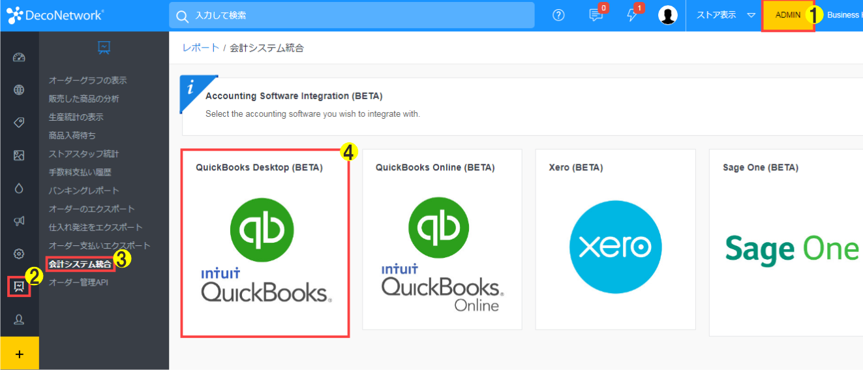Click the globe website icon in sidebar
This screenshot has width=863, height=370.
(19, 90)
